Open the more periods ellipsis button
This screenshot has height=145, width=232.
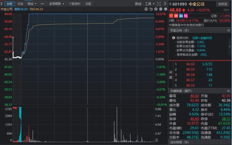tap(42, 4)
